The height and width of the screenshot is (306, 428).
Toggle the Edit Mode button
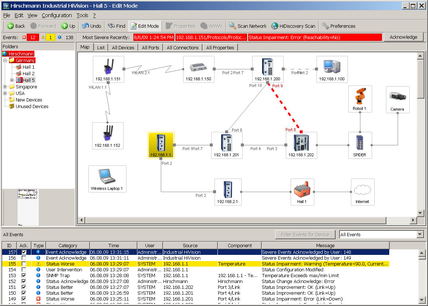coord(144,26)
